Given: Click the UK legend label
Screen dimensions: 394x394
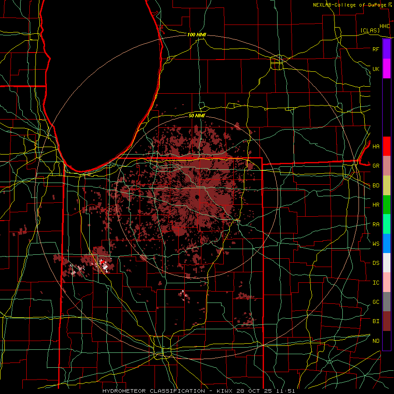Looking at the screenshot, I should 376,69.
